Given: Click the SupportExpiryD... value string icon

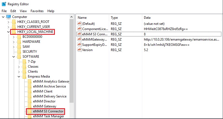Looking at the screenshot, I should point(79,45).
